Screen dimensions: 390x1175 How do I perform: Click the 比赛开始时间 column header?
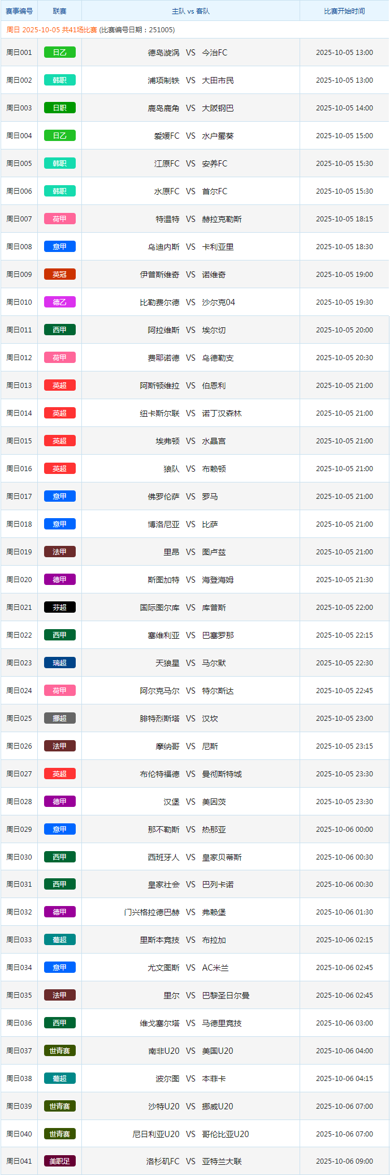pyautogui.click(x=344, y=11)
